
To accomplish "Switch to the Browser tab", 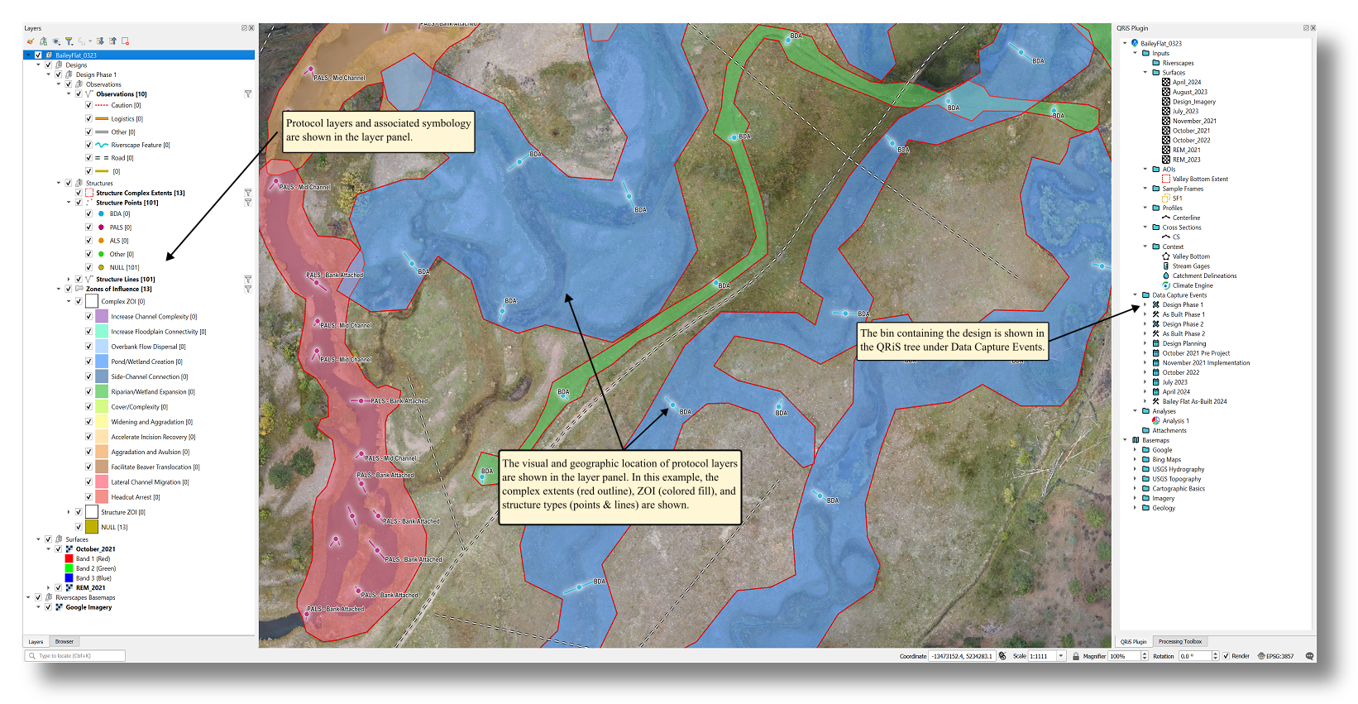I will pyautogui.click(x=65, y=641).
